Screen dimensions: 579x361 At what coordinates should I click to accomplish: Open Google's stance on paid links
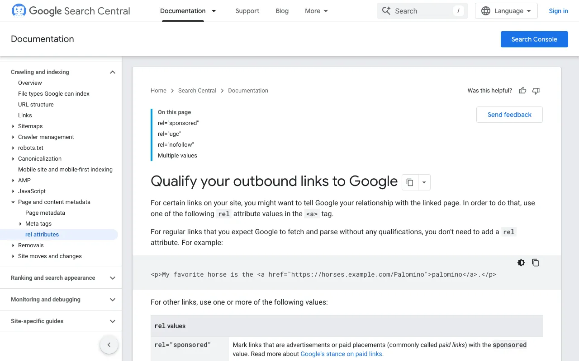(x=342, y=354)
